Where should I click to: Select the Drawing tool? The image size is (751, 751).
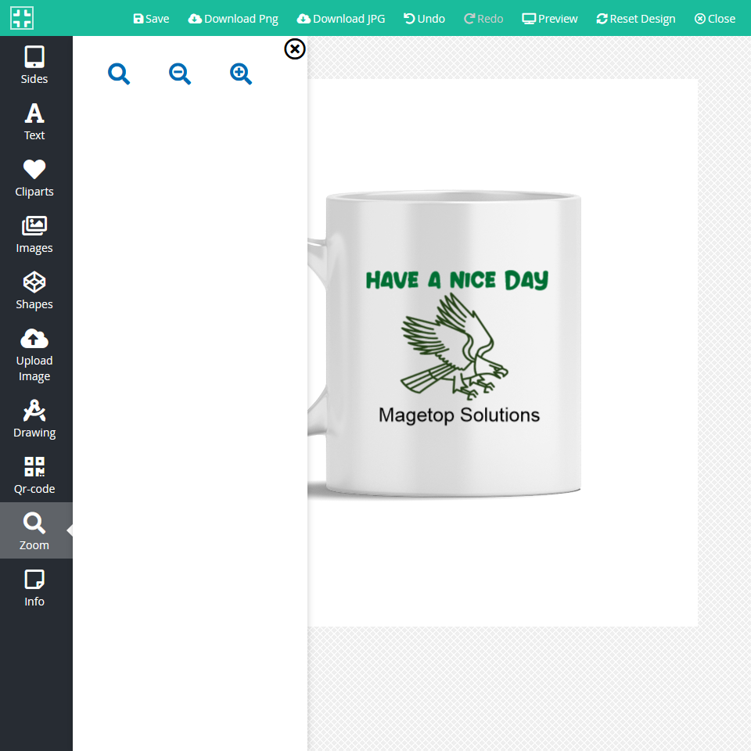34,419
